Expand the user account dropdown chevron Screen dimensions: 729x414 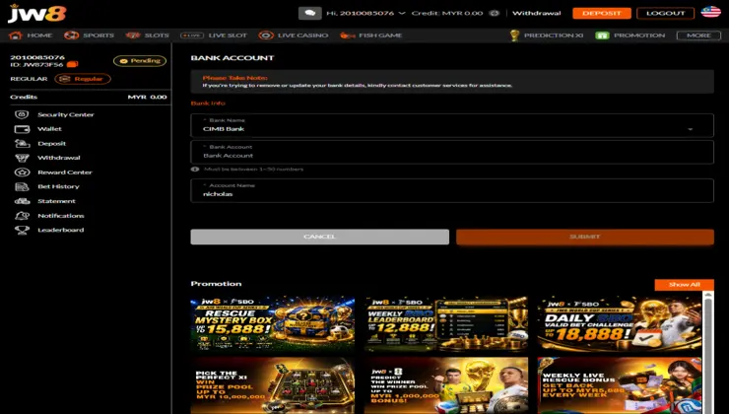[x=402, y=13]
